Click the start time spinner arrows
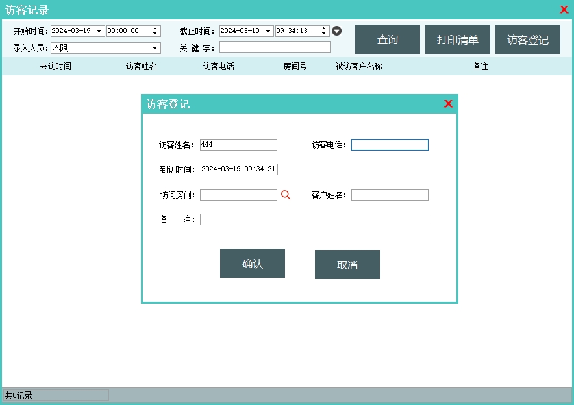The width and height of the screenshot is (574, 405). [x=155, y=31]
